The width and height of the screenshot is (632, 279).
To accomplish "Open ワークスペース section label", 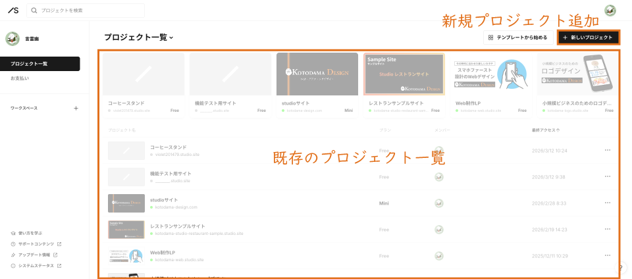I will tap(24, 109).
